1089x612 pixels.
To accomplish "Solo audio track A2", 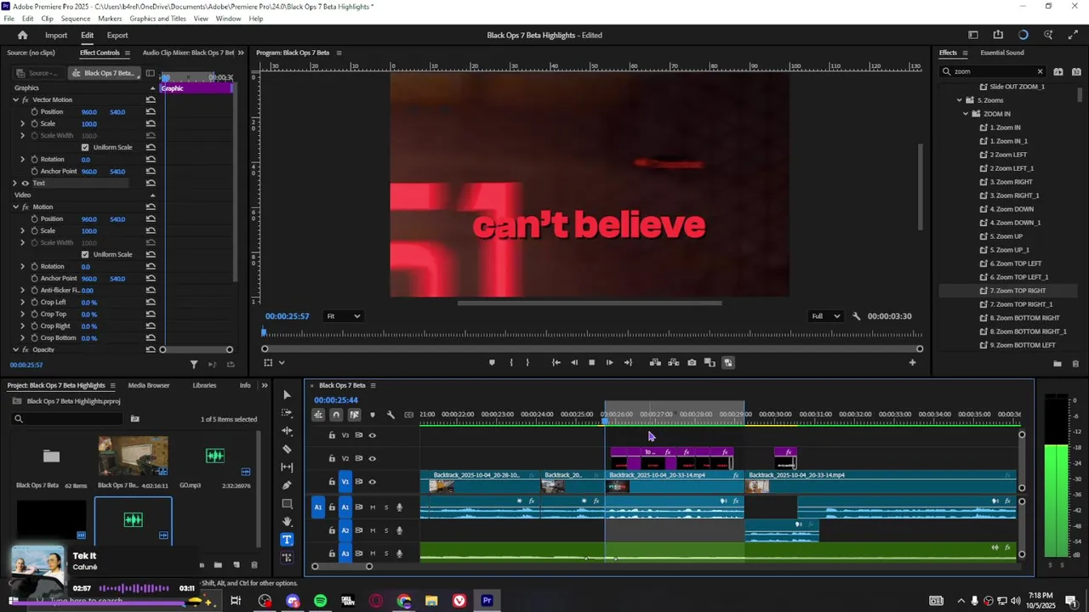I will 385,530.
